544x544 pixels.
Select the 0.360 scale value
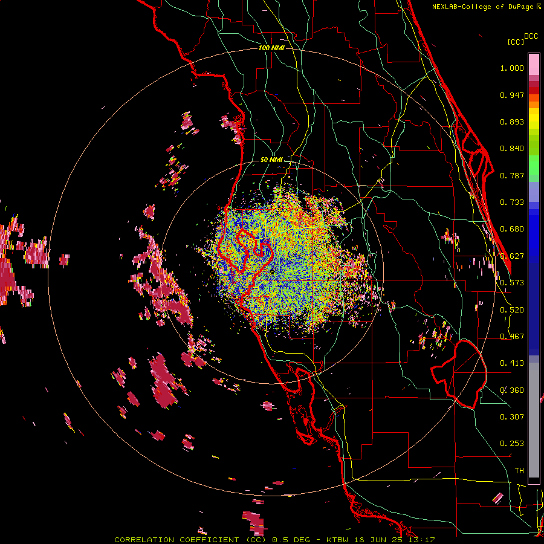512,390
